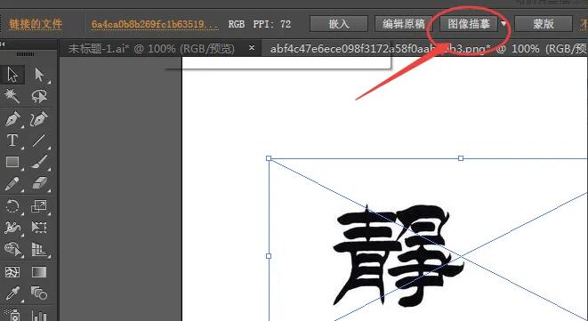
Task: Select the Perspective Grid tool
Action: (x=39, y=249)
